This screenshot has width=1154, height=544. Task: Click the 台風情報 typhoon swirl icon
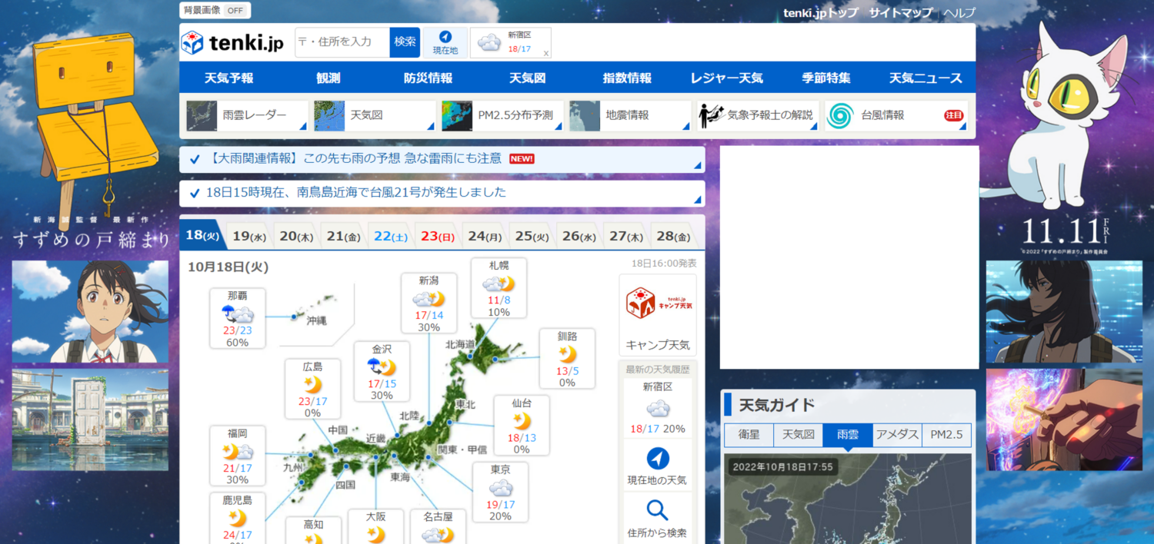coord(840,116)
